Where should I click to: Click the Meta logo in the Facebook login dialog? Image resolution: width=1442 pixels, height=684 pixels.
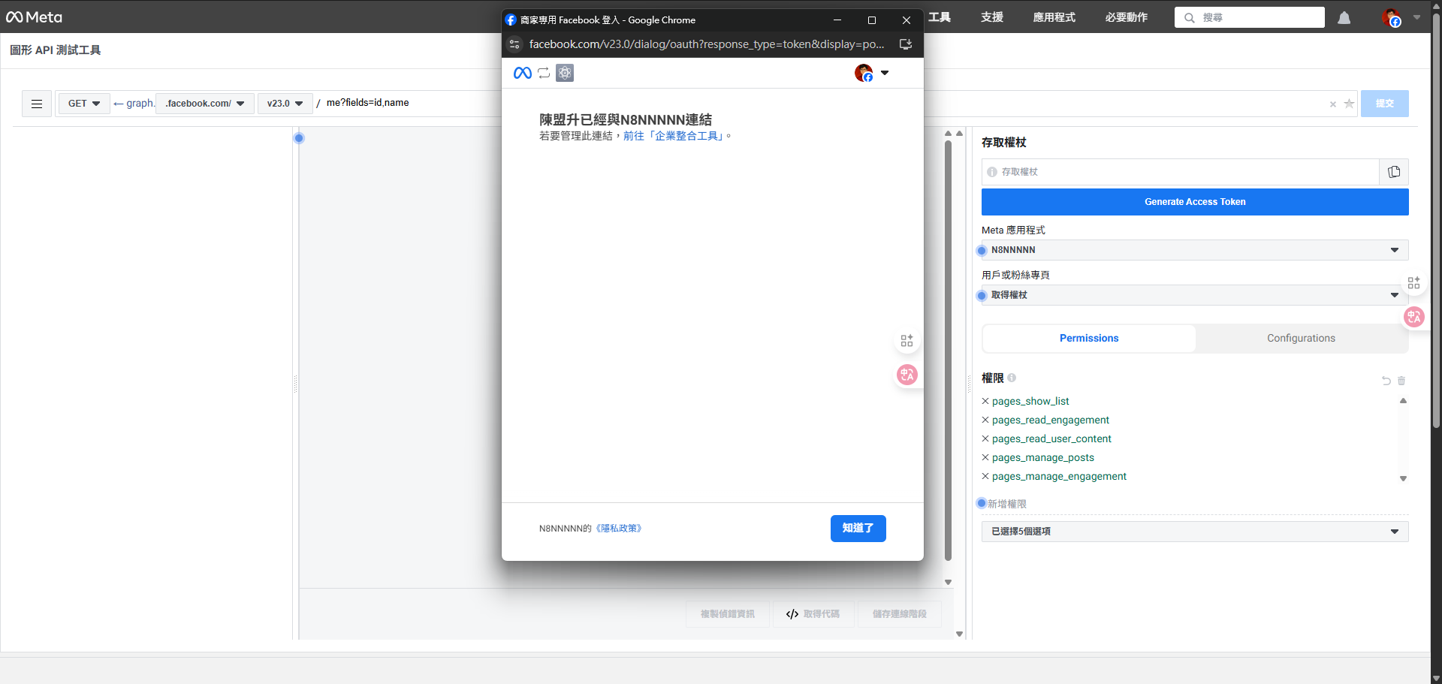[523, 73]
